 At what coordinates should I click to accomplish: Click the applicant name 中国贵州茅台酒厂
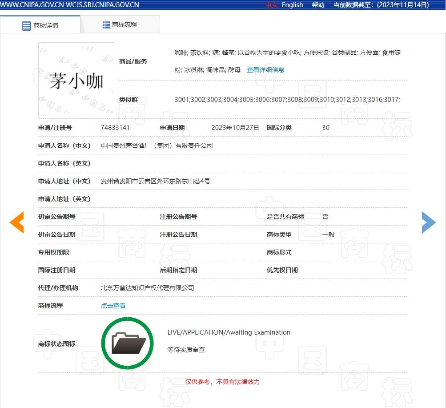pyautogui.click(x=157, y=145)
